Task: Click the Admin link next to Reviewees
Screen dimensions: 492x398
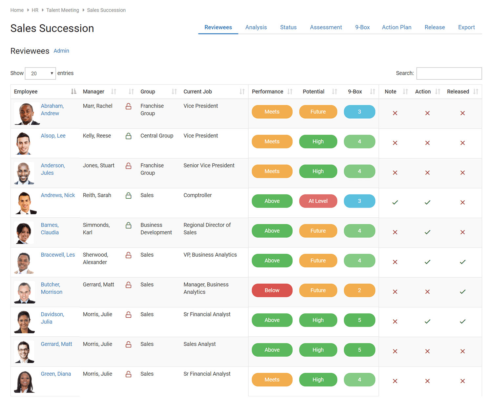Action: (61, 51)
